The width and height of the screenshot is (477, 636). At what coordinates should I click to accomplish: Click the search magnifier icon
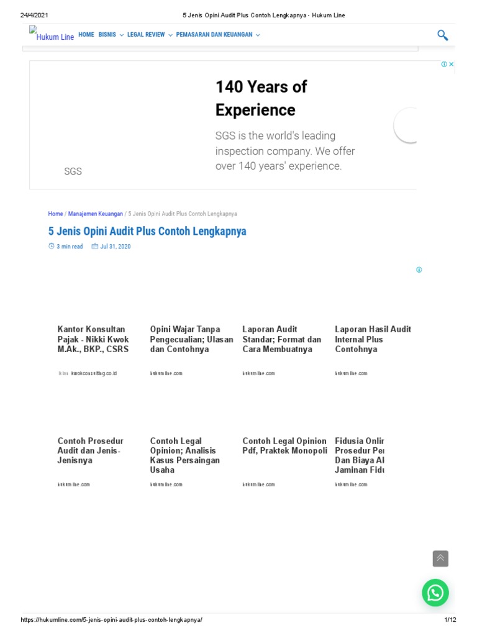(442, 35)
